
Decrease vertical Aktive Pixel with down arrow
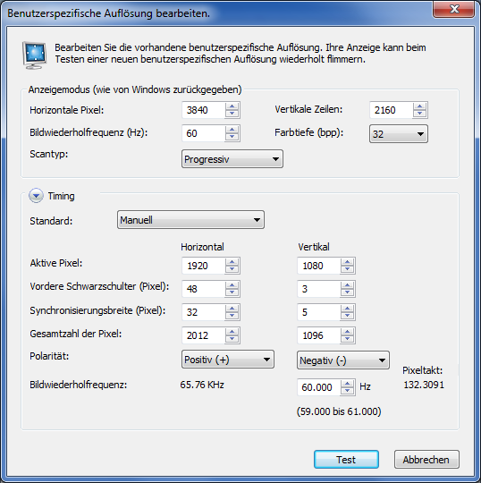coord(348,269)
